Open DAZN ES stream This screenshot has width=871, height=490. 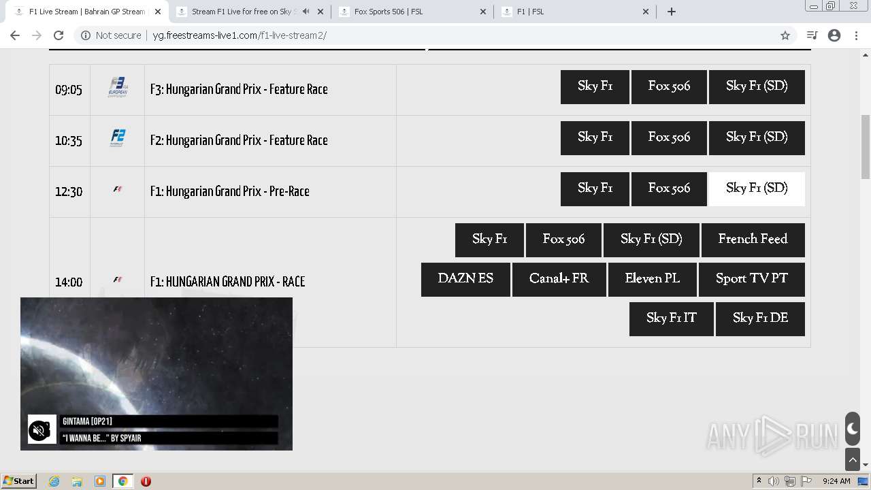(x=465, y=280)
